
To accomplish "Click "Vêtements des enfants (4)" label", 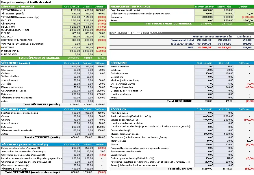I will point(15,169).
